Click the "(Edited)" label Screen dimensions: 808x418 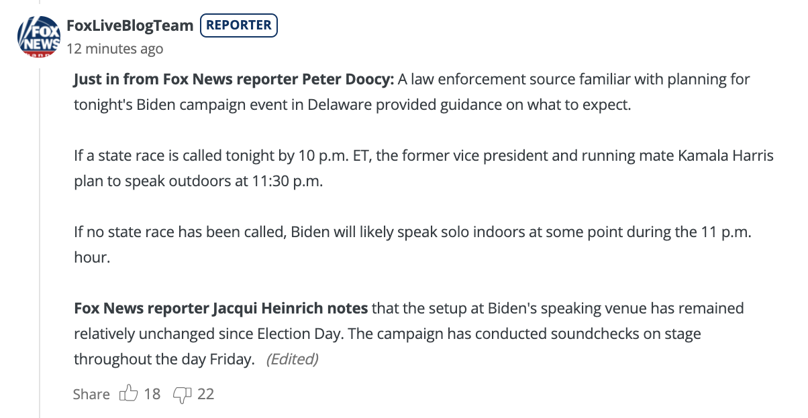click(x=292, y=359)
